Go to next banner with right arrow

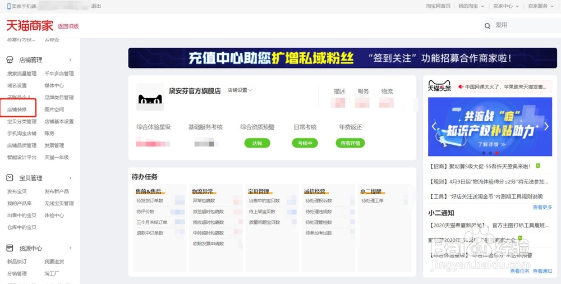pyautogui.click(x=546, y=126)
